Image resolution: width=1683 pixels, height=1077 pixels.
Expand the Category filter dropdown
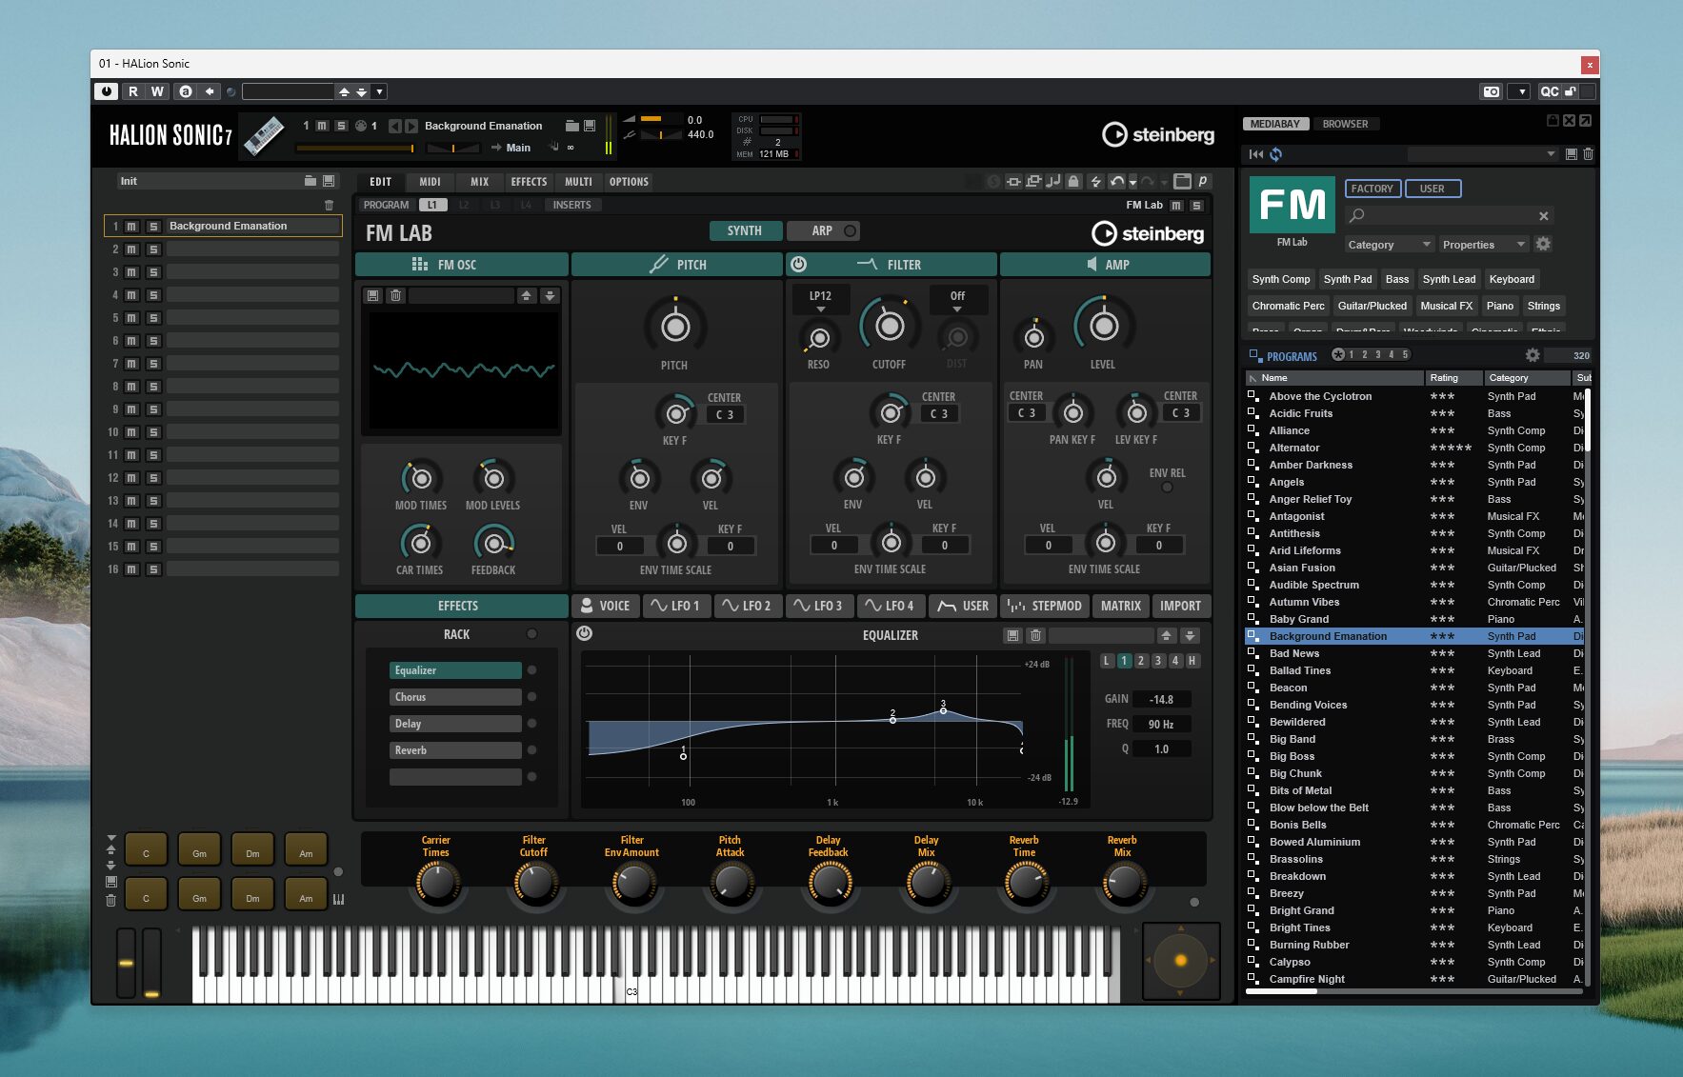pos(1389,245)
